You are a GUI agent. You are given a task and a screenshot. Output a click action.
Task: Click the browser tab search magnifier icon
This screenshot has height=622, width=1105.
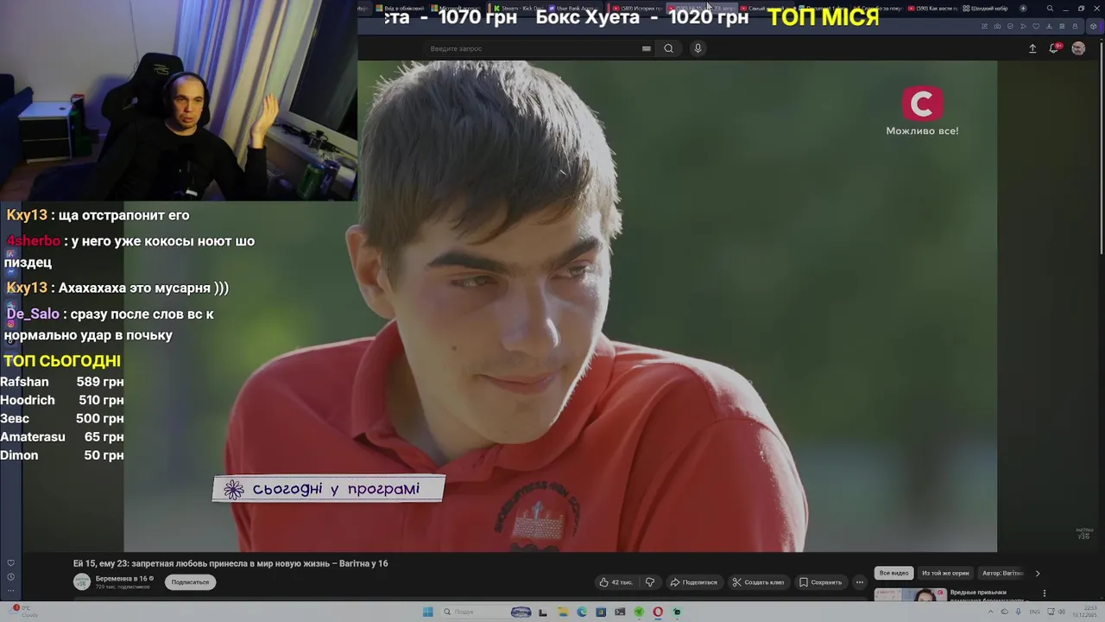[1050, 9]
